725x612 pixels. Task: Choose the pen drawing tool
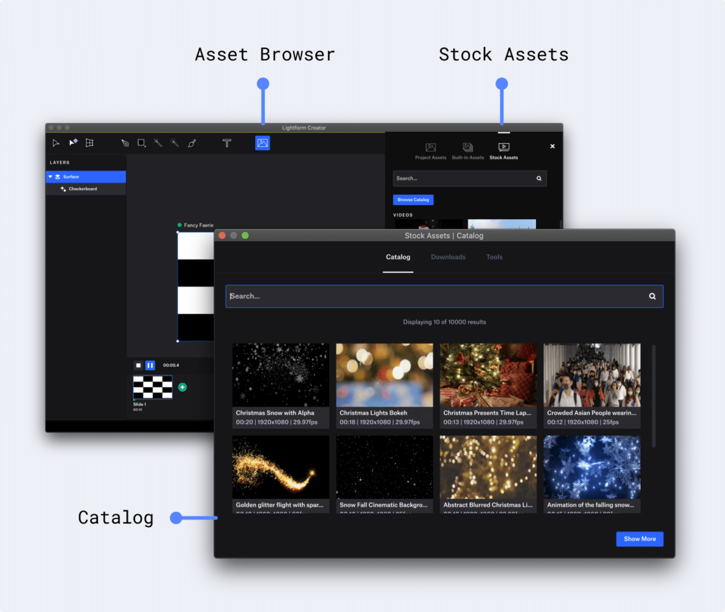[125, 142]
